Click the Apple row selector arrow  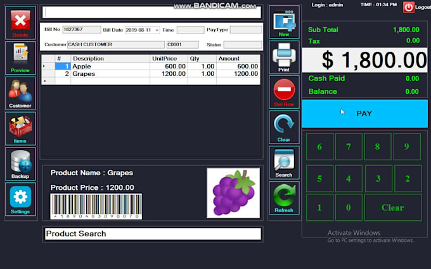click(48, 66)
